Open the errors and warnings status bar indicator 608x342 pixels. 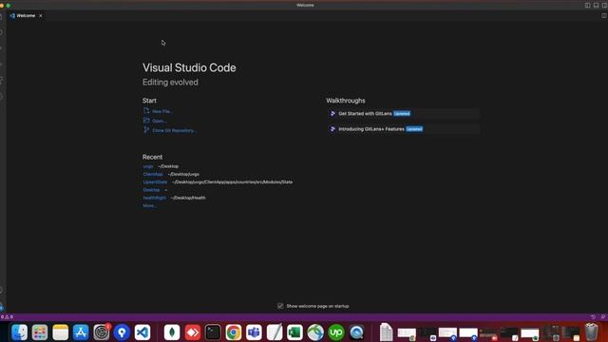[7, 316]
